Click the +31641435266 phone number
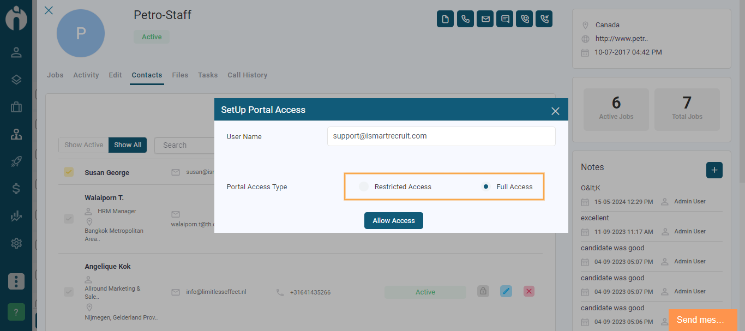The image size is (745, 331). point(310,292)
